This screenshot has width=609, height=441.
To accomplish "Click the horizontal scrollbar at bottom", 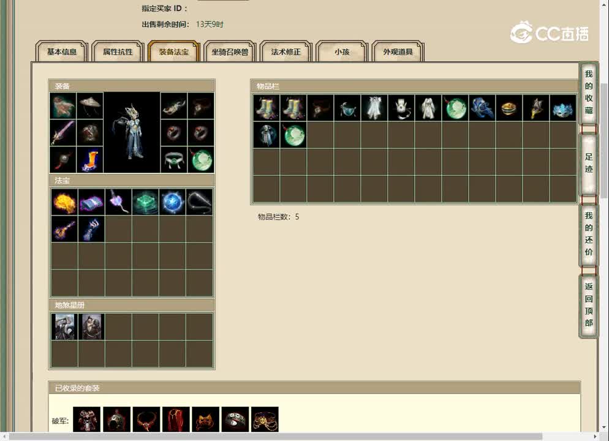I will click(x=276, y=437).
